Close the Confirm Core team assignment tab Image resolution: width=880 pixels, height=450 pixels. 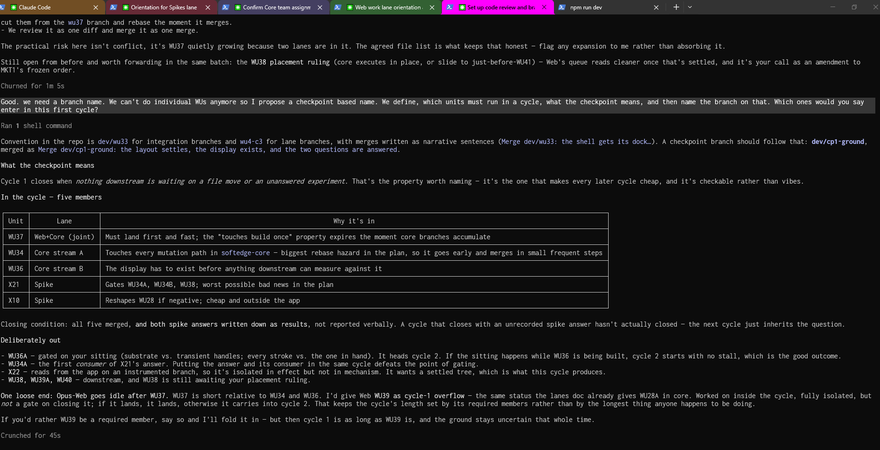click(x=320, y=7)
